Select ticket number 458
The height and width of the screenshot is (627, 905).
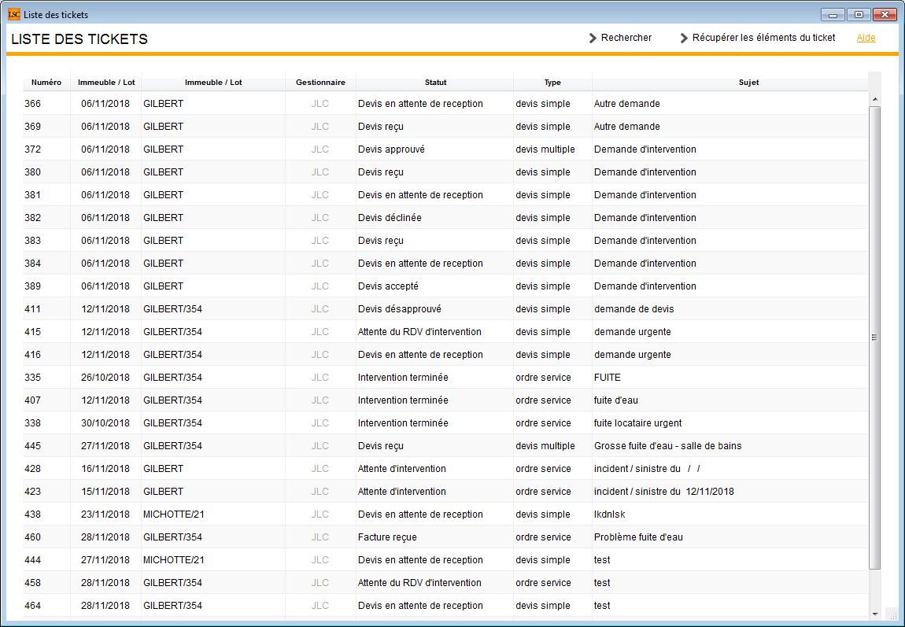tap(33, 583)
